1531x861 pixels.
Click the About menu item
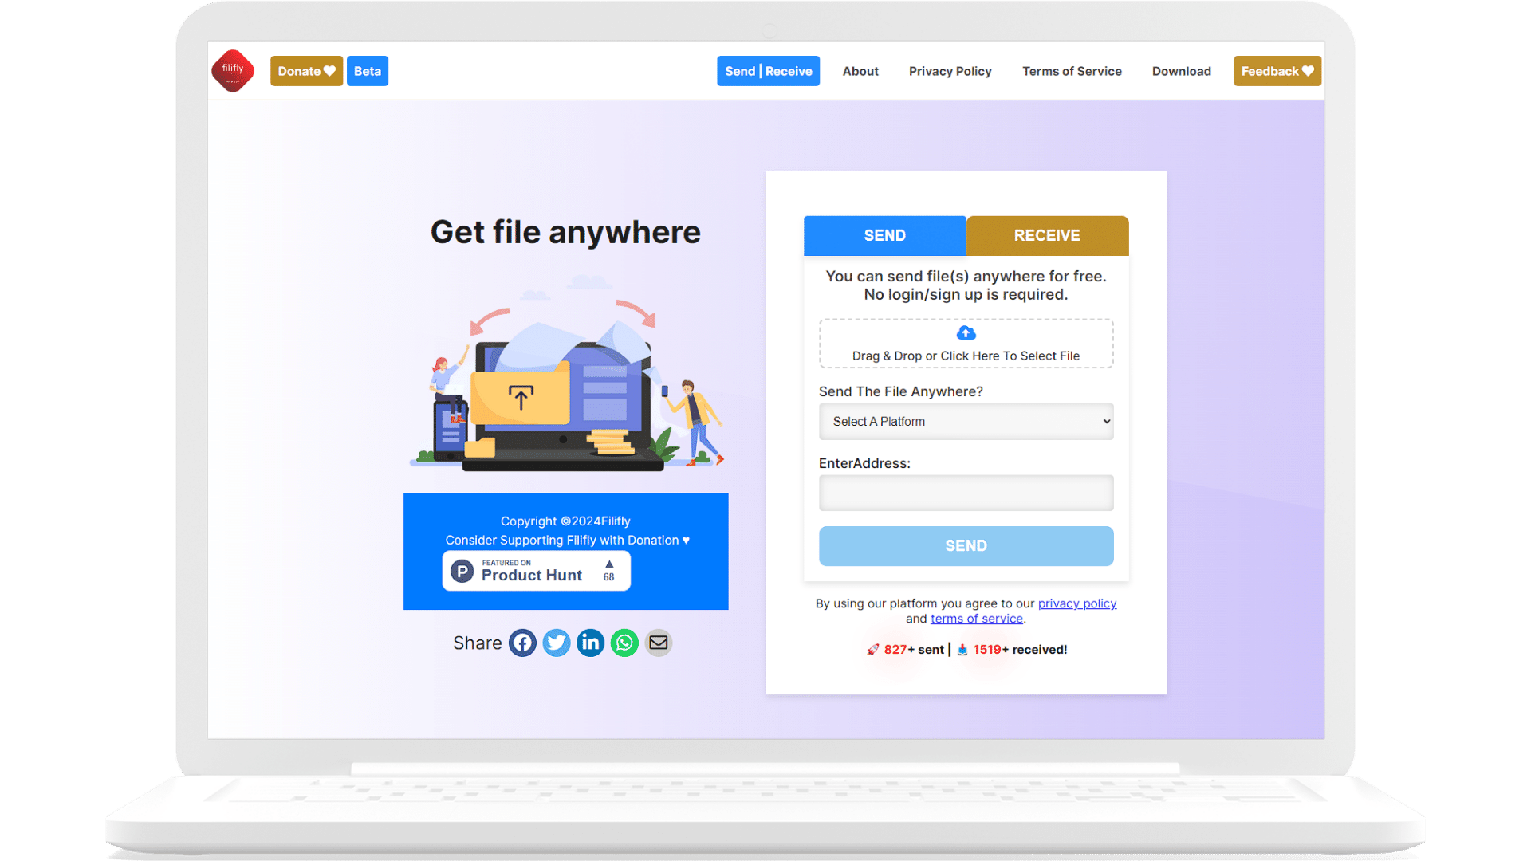click(860, 70)
